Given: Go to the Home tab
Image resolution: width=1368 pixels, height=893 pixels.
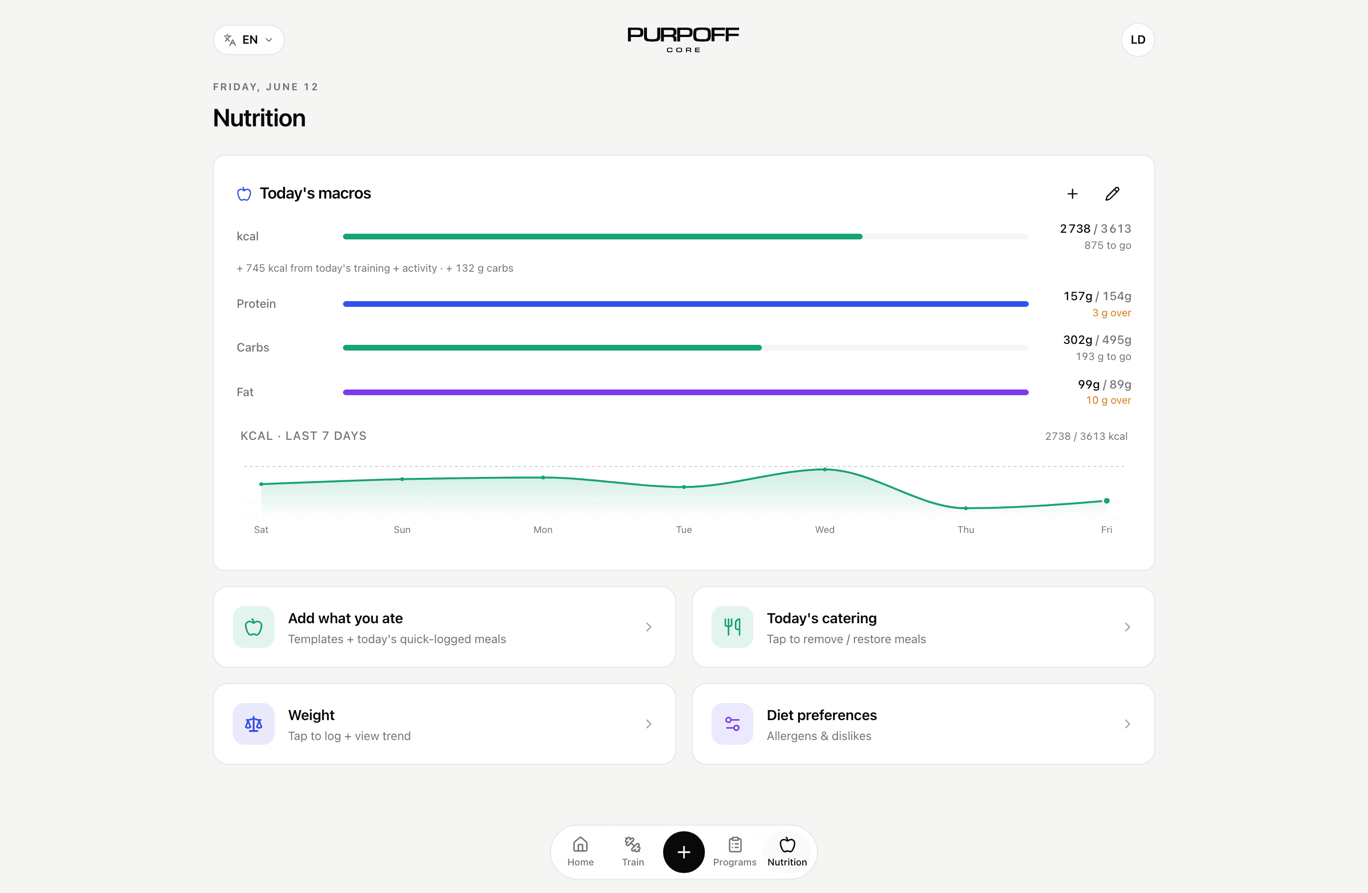Looking at the screenshot, I should coord(580,852).
